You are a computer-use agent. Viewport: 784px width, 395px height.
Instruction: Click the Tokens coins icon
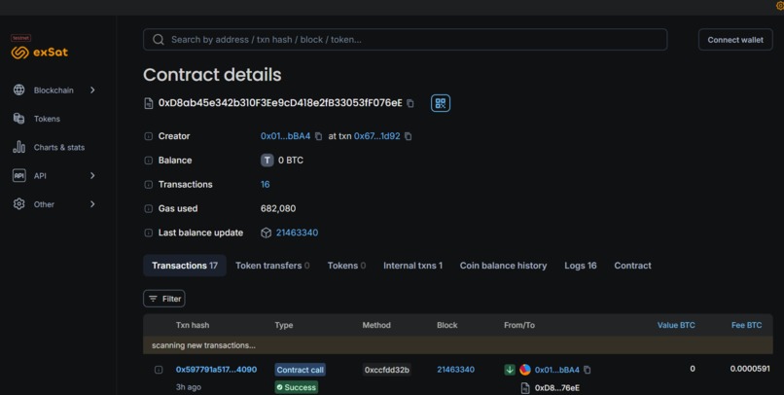coord(19,119)
